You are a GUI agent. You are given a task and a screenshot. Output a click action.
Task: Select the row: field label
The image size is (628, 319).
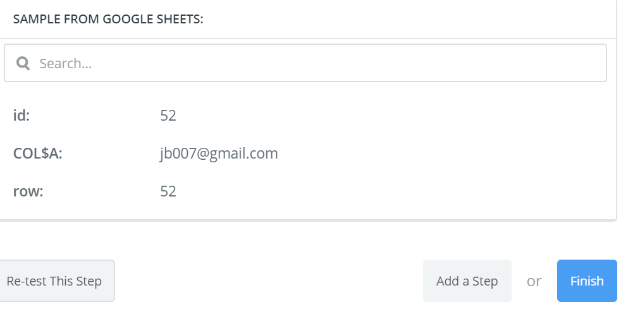28,191
